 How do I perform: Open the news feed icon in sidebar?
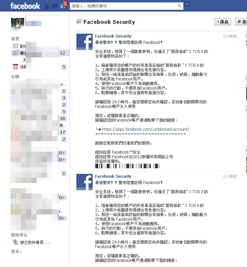pyautogui.click(x=16, y=46)
